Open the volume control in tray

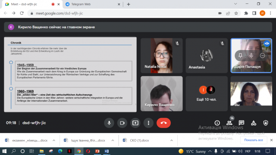[x=240, y=151]
